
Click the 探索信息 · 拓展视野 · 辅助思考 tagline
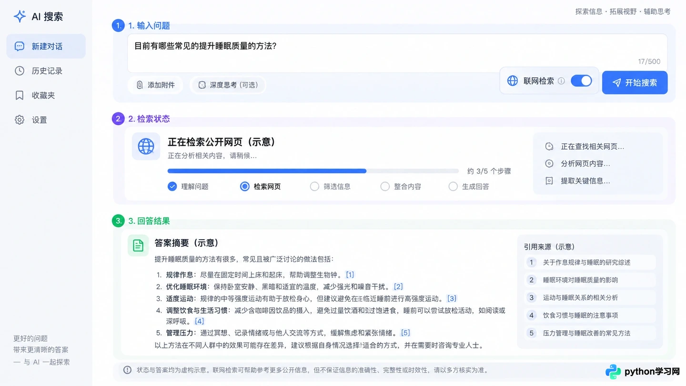(623, 11)
